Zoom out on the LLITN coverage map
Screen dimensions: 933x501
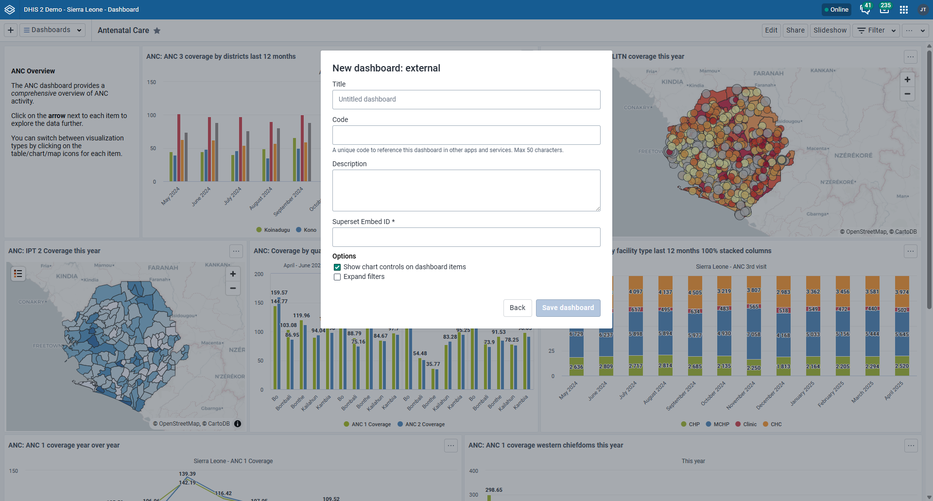click(907, 94)
